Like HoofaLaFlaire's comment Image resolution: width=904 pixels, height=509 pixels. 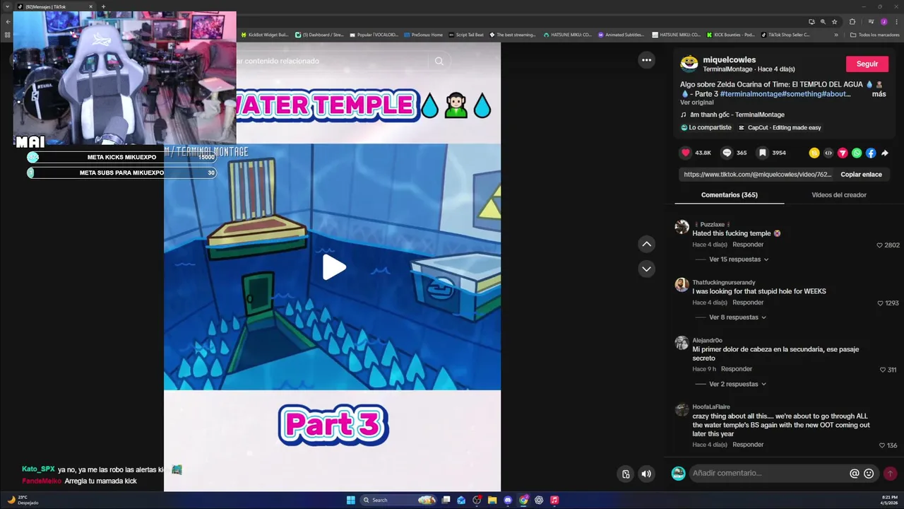[883, 445]
